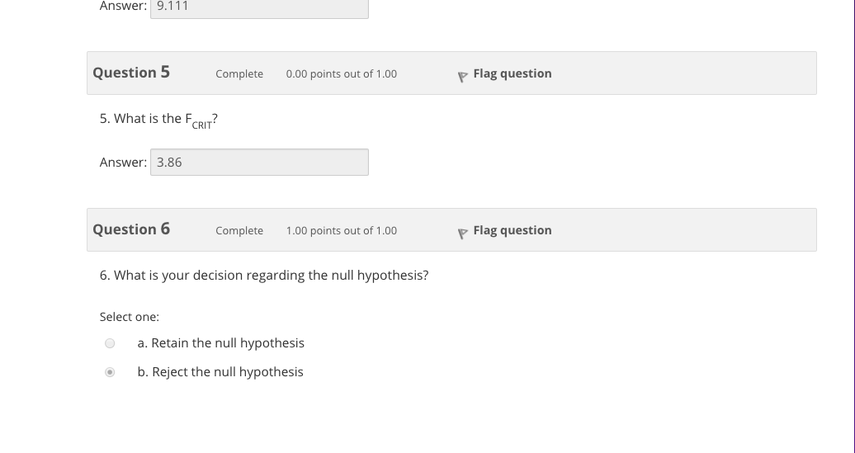Click the flag icon for Question 5
Image resolution: width=855 pixels, height=453 pixels.
[462, 75]
